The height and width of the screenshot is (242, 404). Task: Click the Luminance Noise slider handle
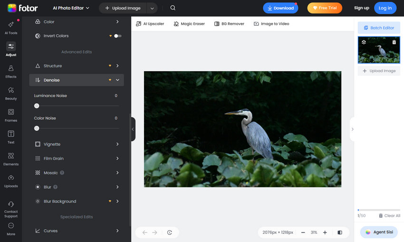click(37, 106)
